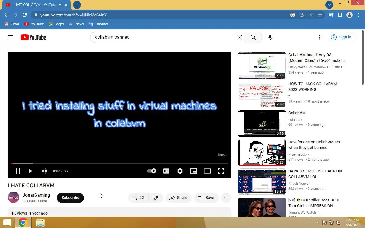Open the 5:16 'CollabVM' video thumbnail

262,124
